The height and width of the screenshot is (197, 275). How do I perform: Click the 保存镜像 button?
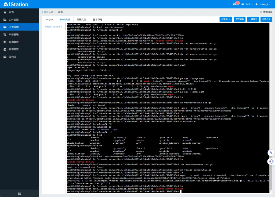tap(240, 19)
